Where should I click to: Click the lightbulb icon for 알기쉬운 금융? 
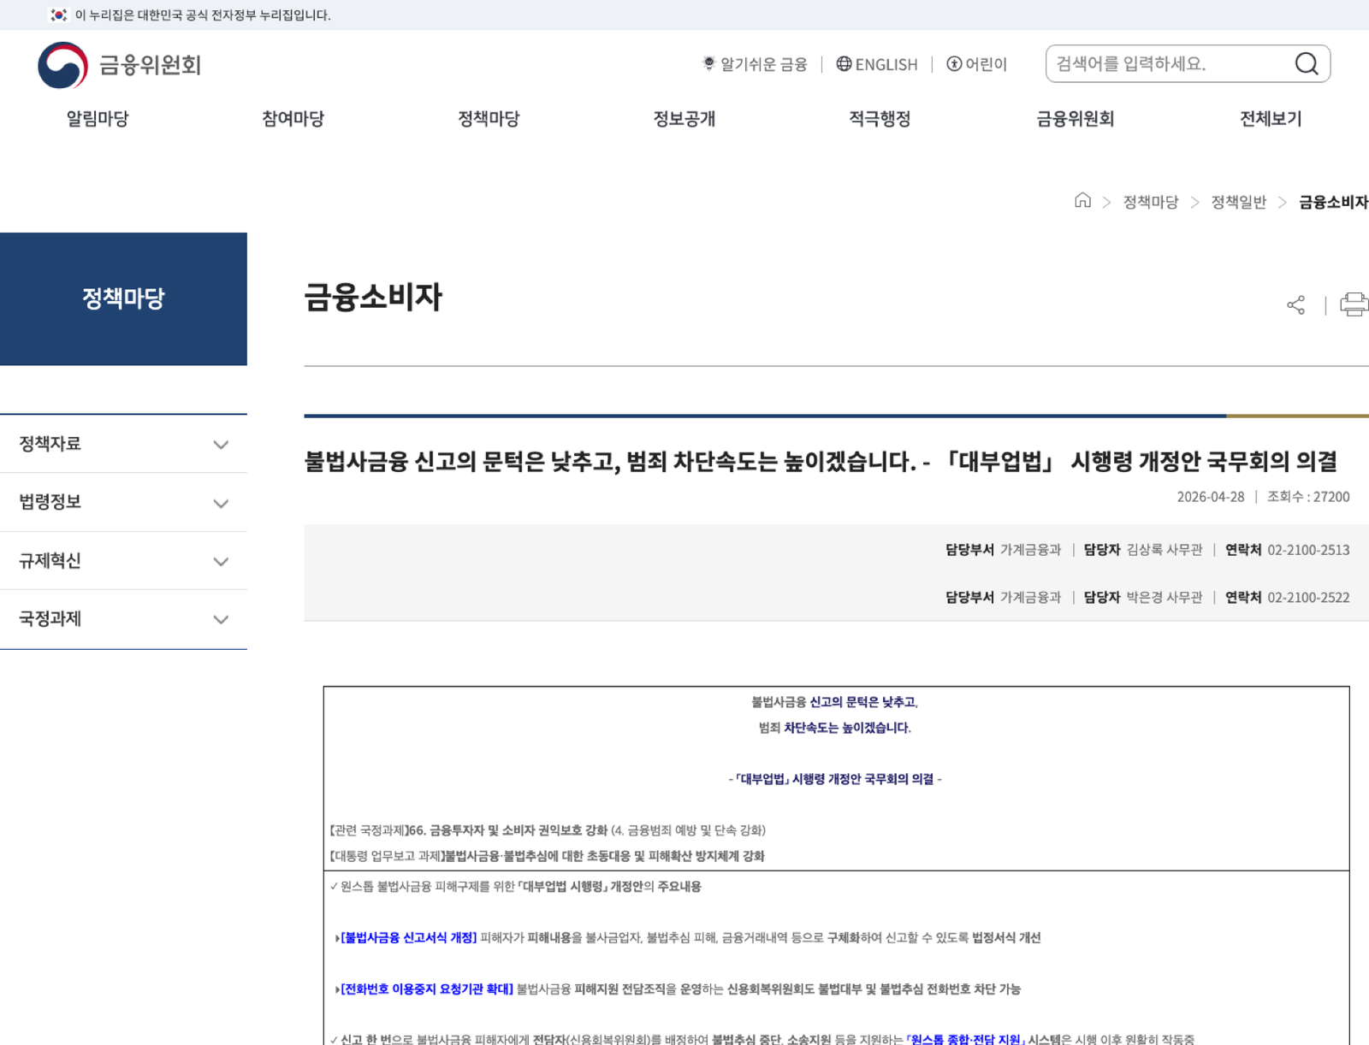(708, 64)
